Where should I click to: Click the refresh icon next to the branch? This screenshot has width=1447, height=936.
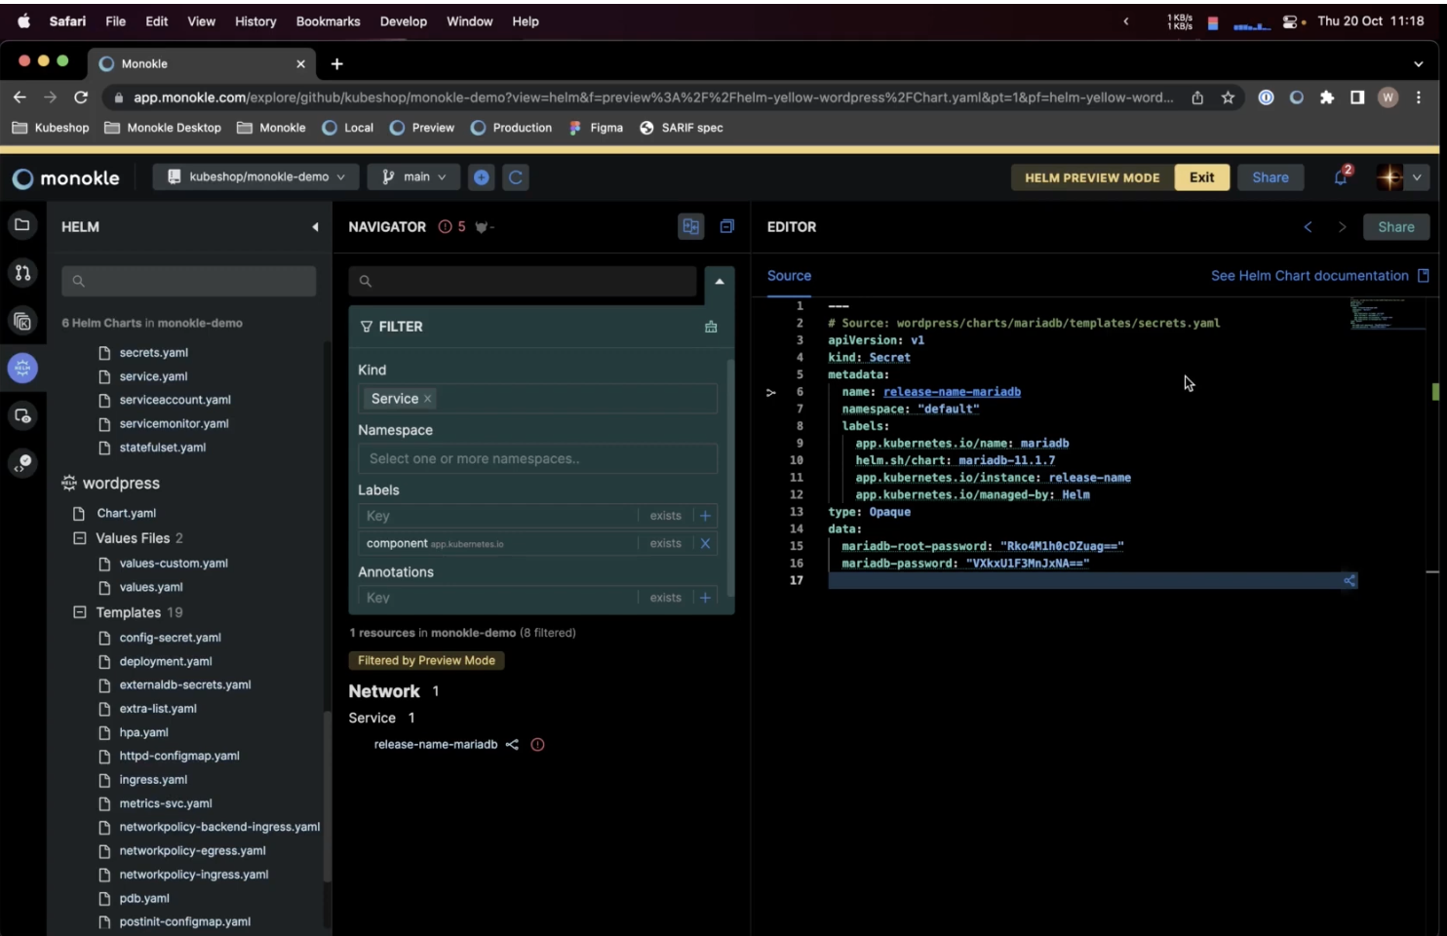[516, 177]
